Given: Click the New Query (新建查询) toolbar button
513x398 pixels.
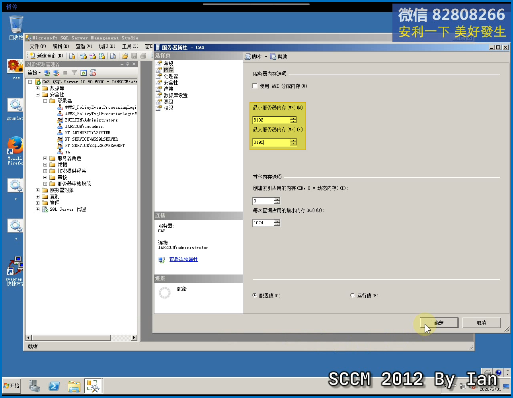Looking at the screenshot, I should [x=46, y=56].
